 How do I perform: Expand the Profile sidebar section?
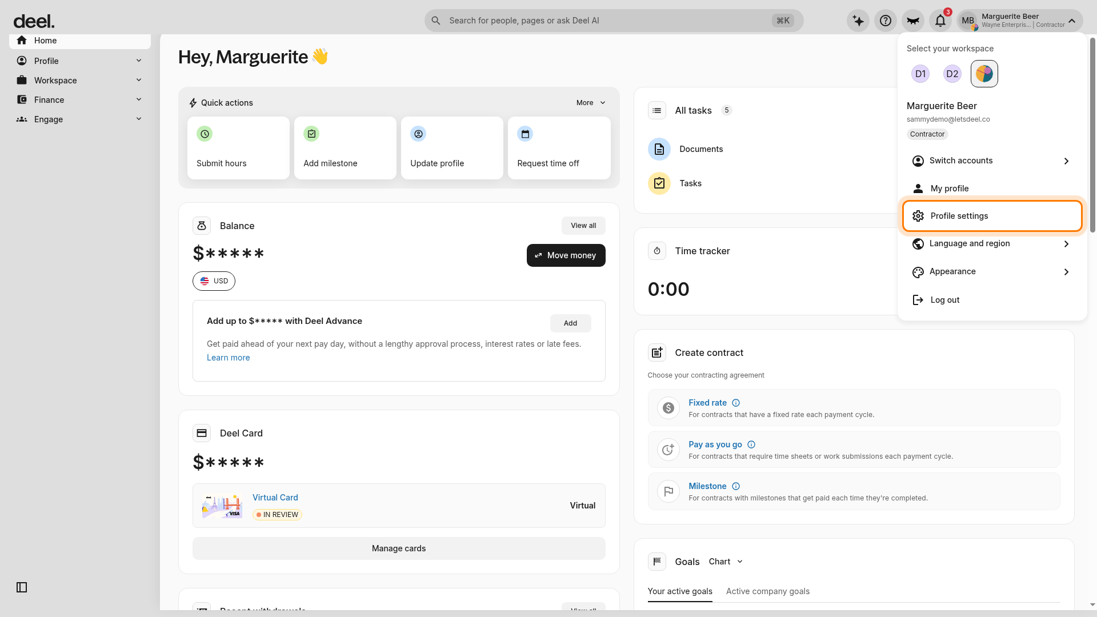point(80,61)
